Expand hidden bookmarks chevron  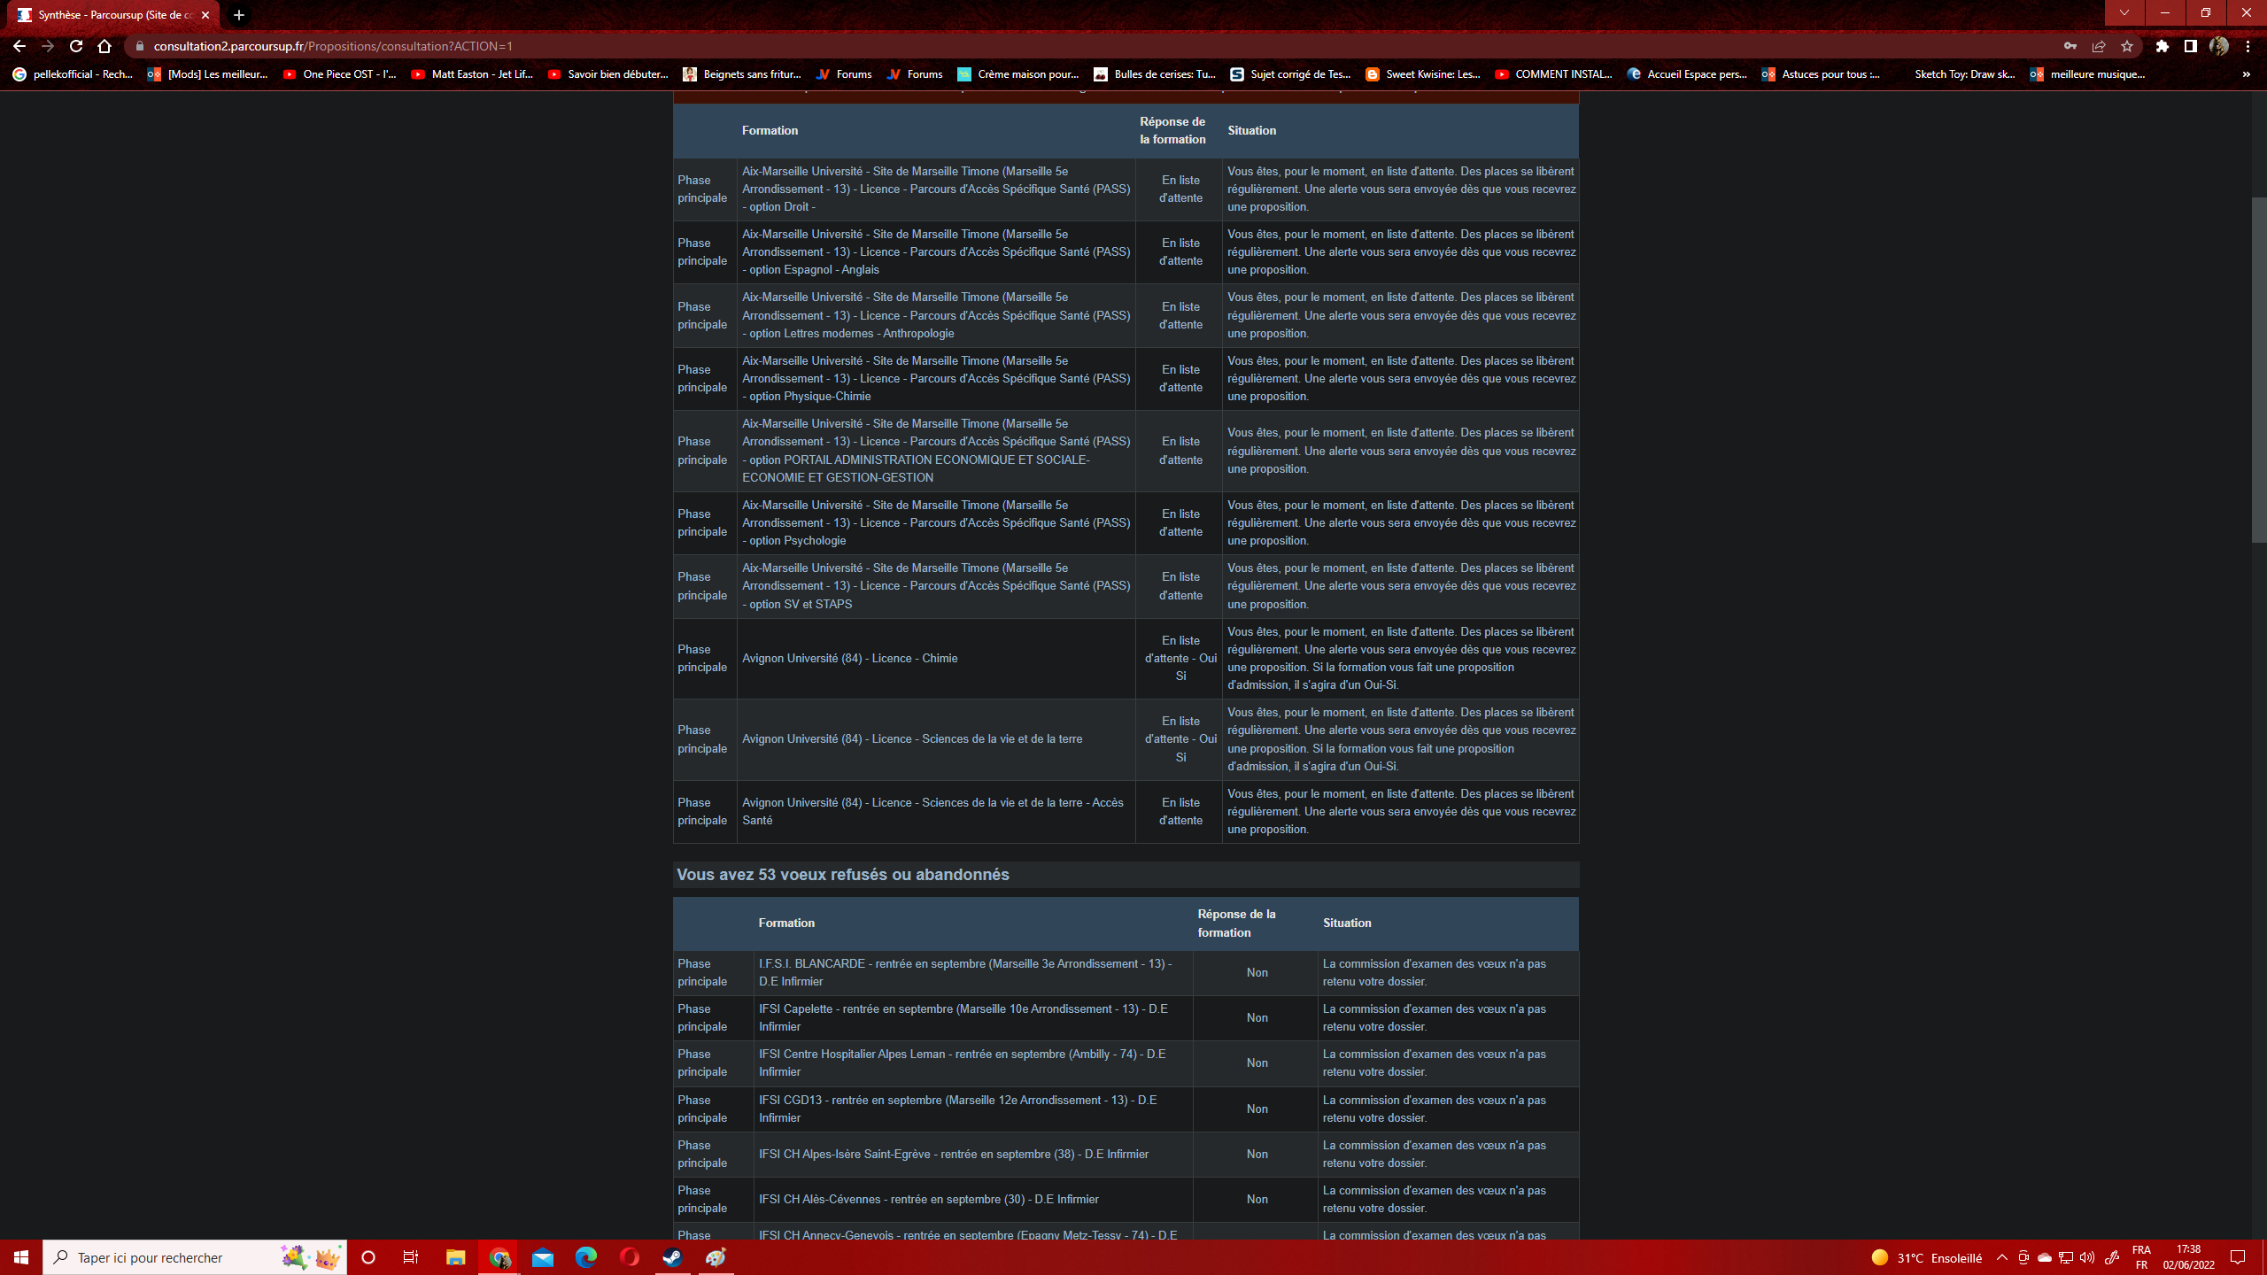tap(2246, 74)
